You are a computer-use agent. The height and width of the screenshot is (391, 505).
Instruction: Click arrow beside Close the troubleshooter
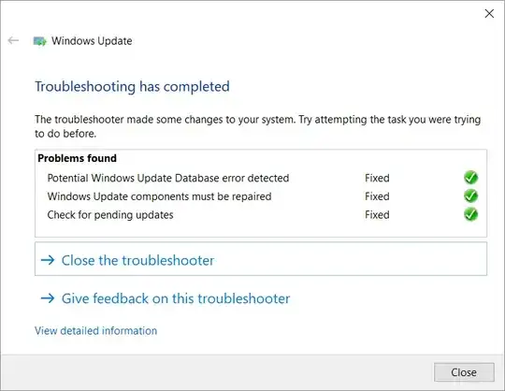(x=48, y=260)
